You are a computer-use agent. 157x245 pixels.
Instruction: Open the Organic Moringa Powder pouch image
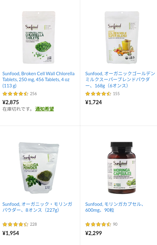pyautogui.click(x=39, y=168)
